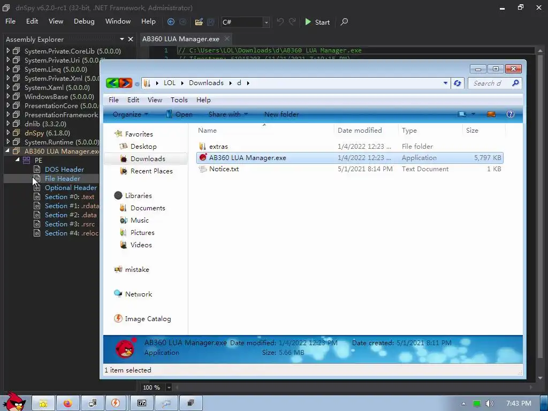Click the Explorer help question icon
548x411 pixels.
coord(510,115)
